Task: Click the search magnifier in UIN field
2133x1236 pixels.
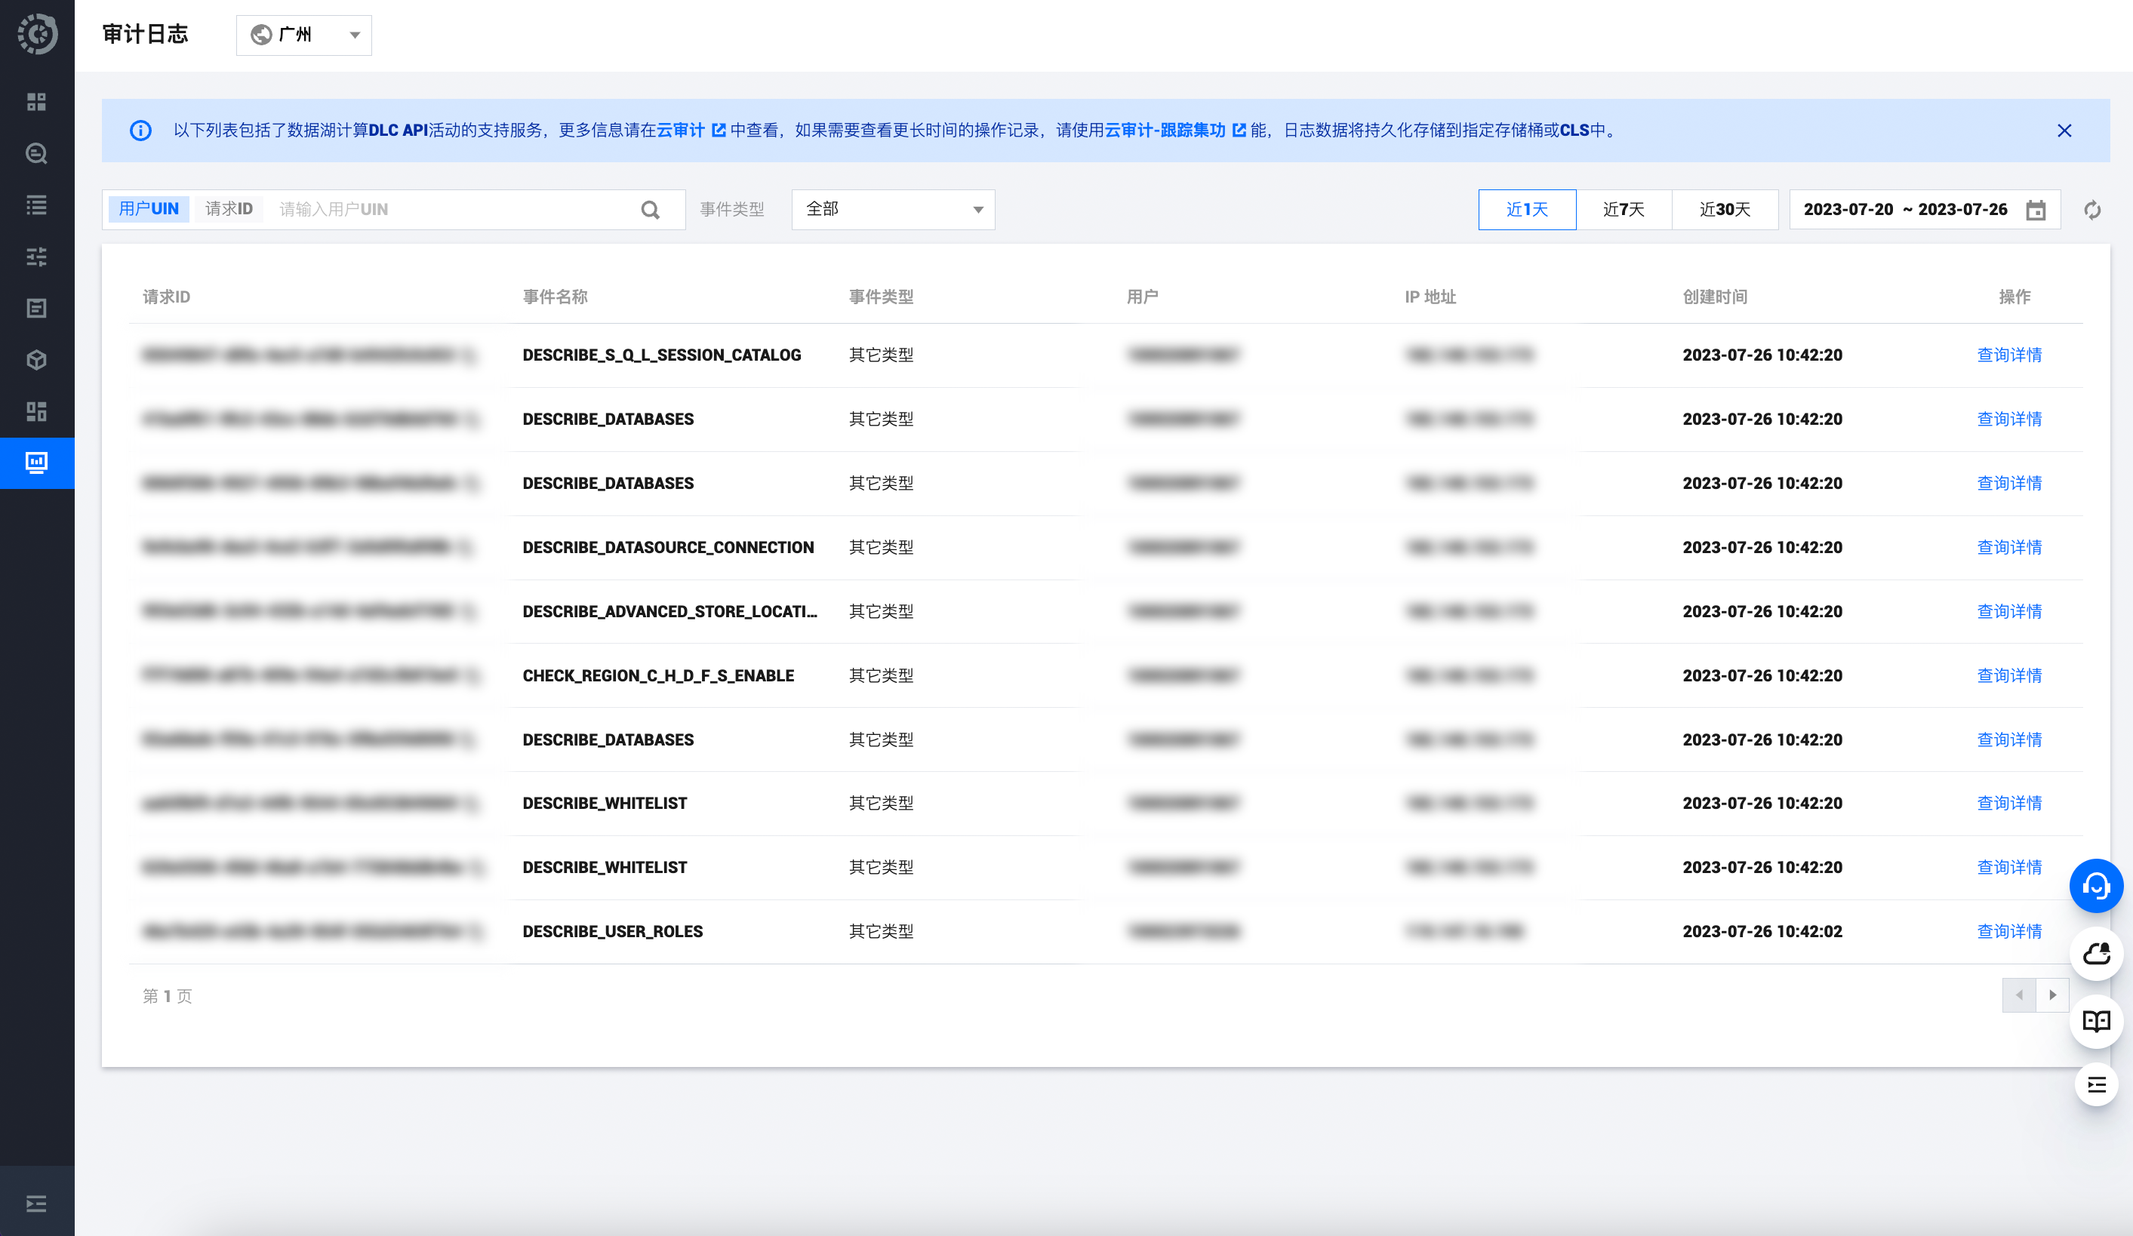Action: [x=650, y=210]
